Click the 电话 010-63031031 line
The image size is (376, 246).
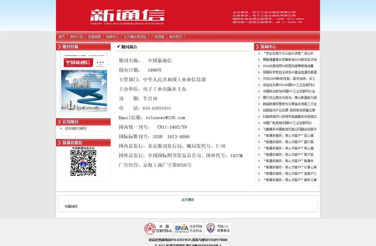[x=145, y=108]
